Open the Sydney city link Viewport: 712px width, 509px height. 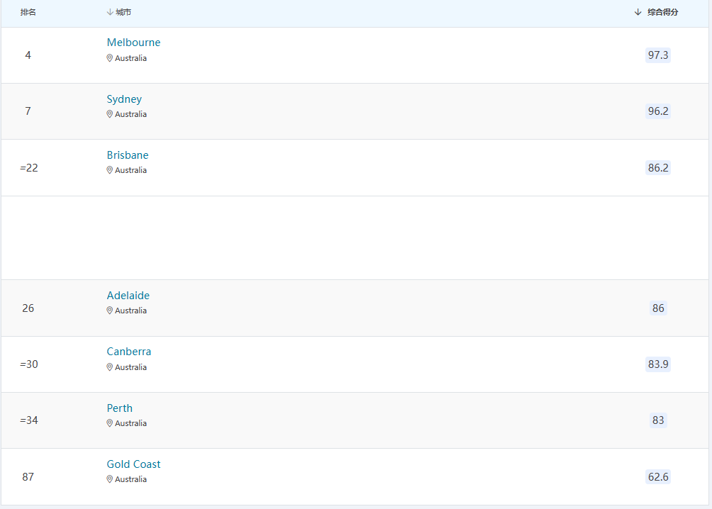(124, 99)
